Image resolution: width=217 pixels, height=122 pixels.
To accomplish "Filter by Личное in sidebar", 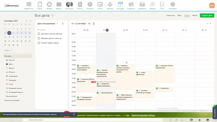I will (x=12, y=60).
